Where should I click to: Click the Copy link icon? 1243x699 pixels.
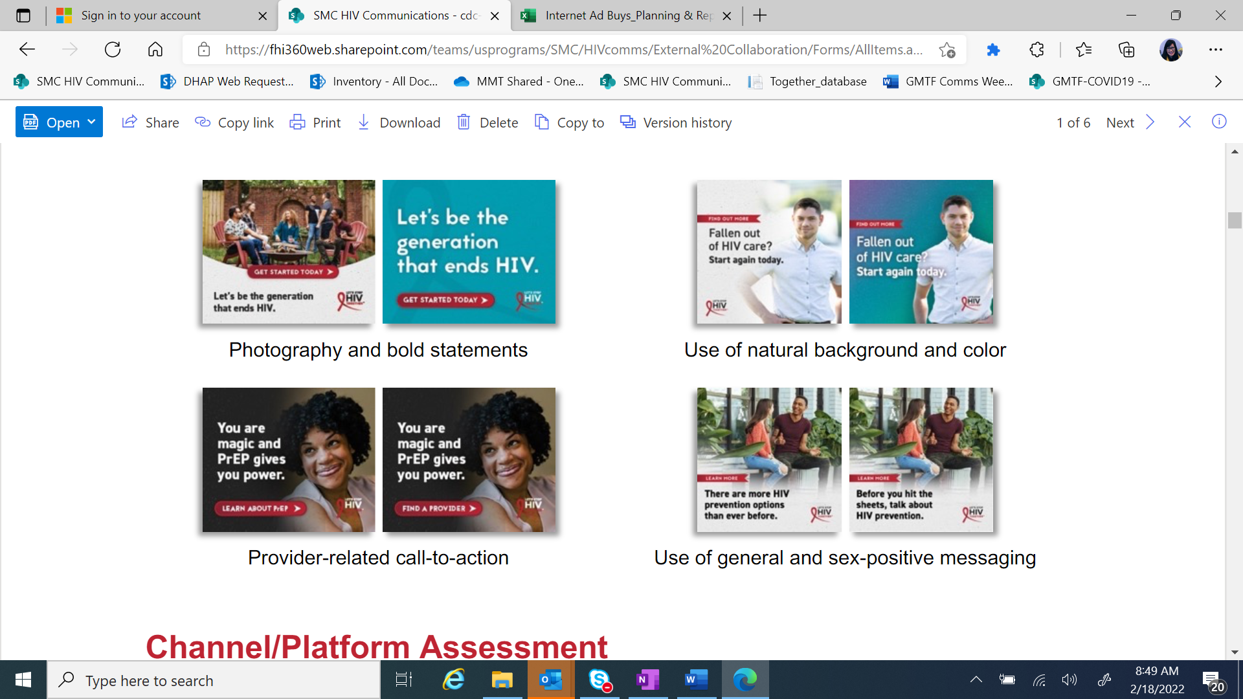pos(203,122)
